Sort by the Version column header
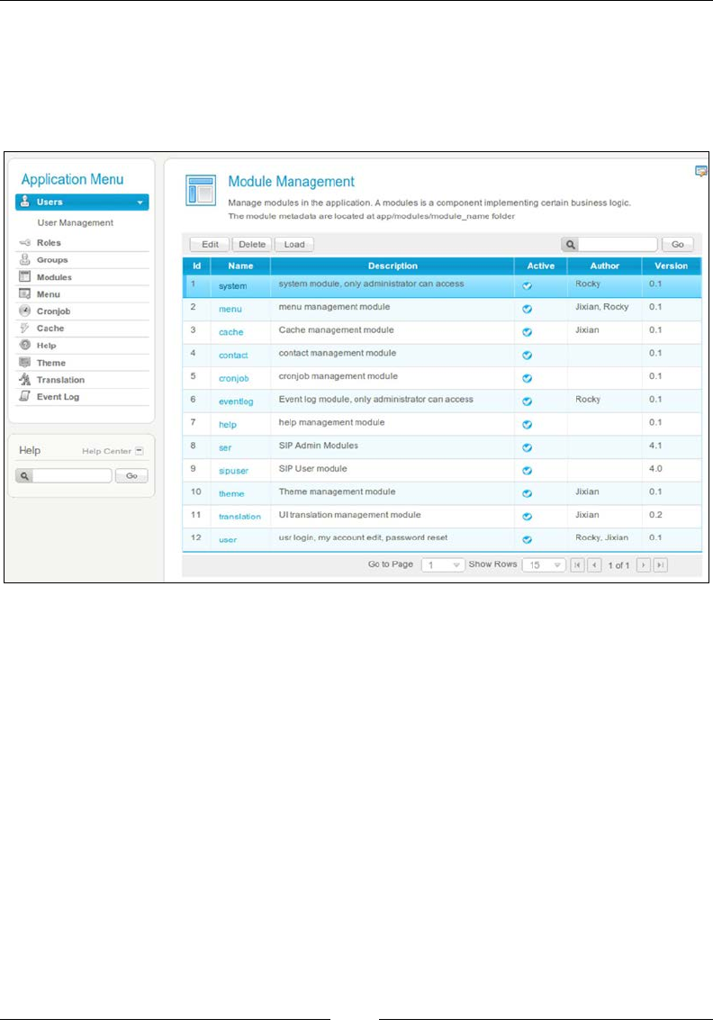The height and width of the screenshot is (1028, 713). pos(671,266)
